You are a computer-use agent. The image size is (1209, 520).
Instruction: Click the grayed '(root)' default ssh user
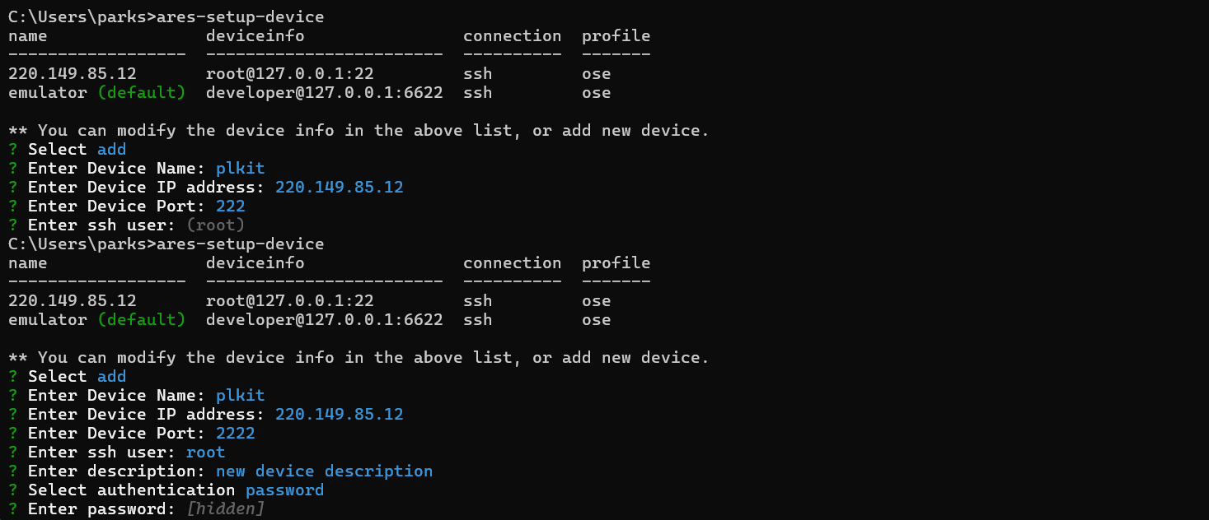[215, 225]
